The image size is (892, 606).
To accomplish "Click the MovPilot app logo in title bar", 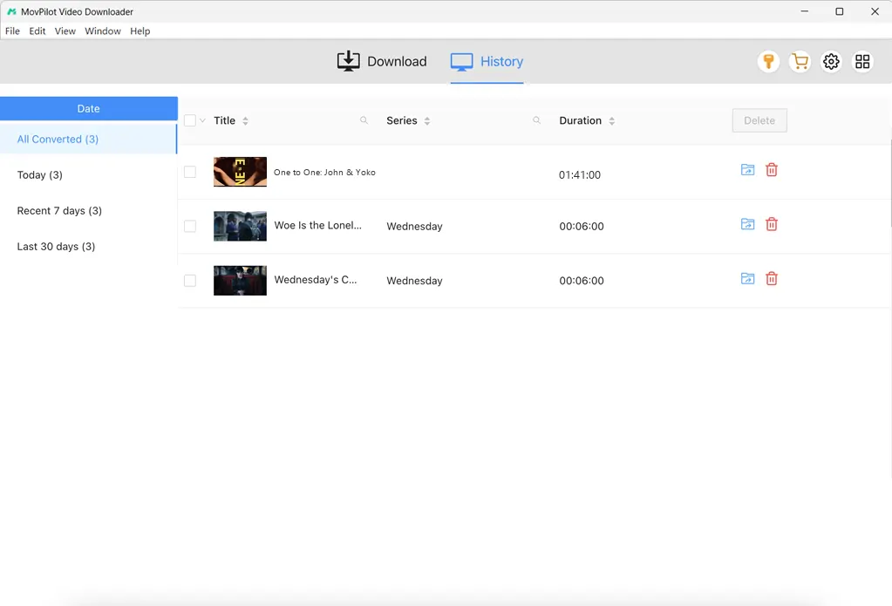I will (x=11, y=11).
